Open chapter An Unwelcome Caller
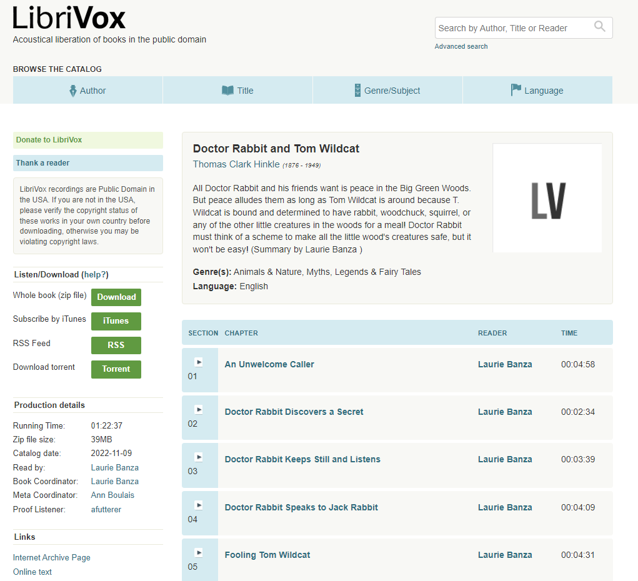The height and width of the screenshot is (581, 638). coord(269,364)
